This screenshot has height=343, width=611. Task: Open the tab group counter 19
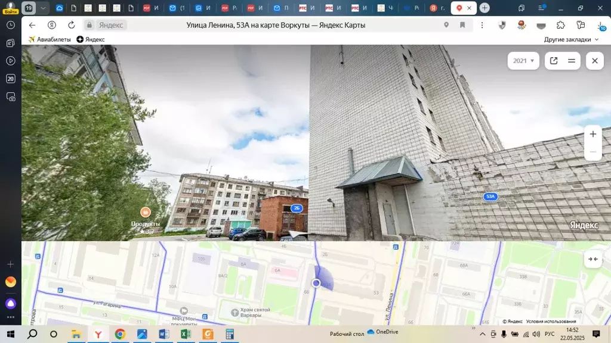point(29,8)
